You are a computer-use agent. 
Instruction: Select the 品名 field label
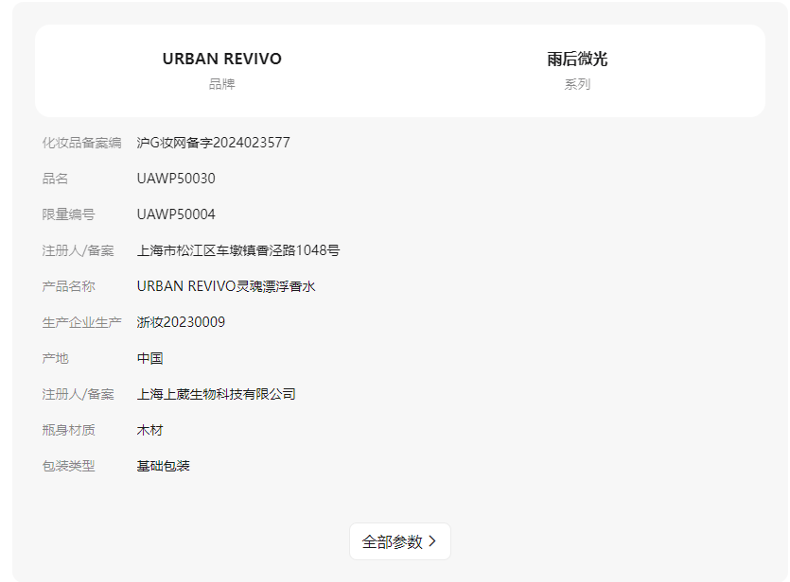coord(55,179)
